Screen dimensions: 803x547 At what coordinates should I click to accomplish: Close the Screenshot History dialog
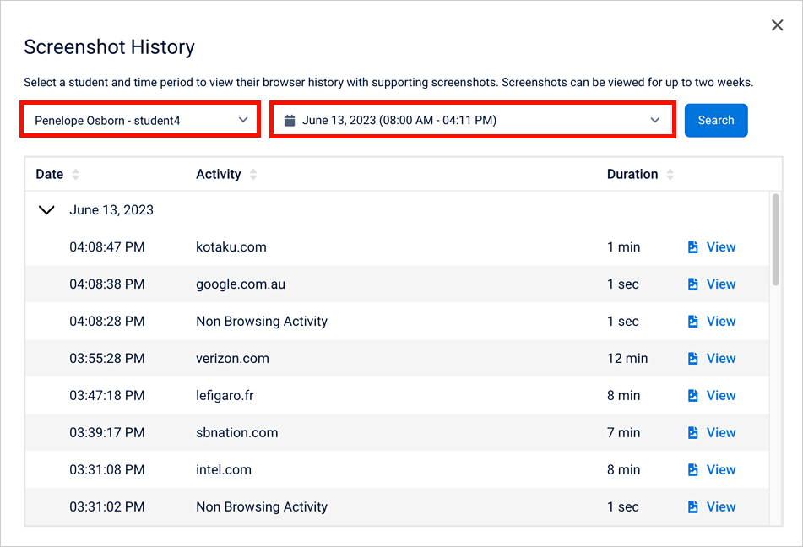point(777,24)
